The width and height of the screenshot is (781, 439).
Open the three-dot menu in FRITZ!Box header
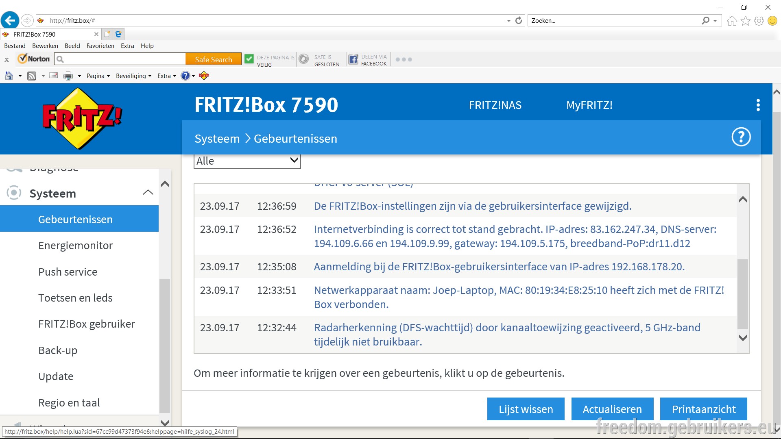[758, 105]
